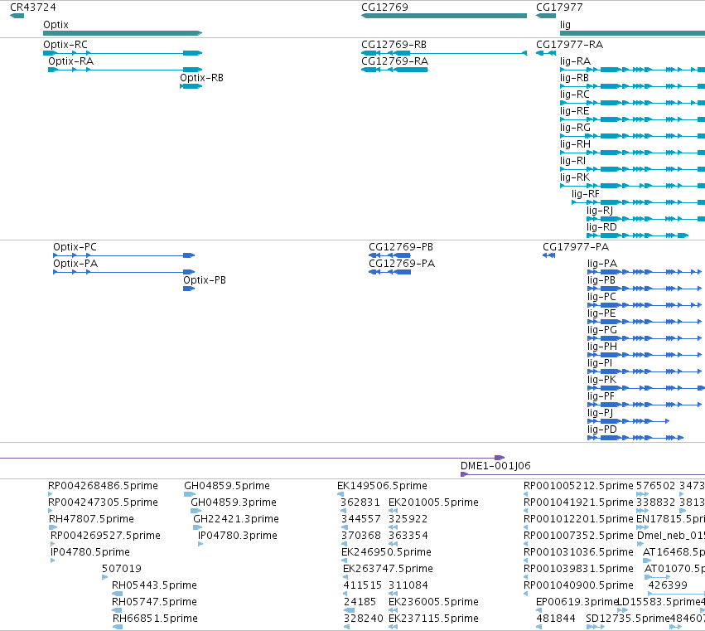The image size is (705, 631).
Task: Click the lig-PB protein label
Action: (x=601, y=280)
